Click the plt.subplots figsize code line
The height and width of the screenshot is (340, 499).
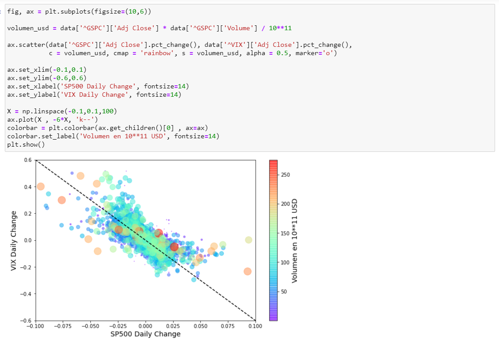pyautogui.click(x=79, y=11)
